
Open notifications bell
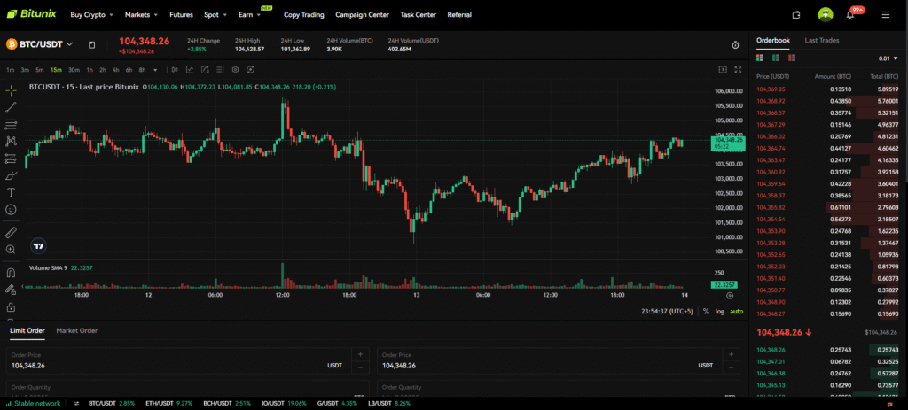click(x=850, y=15)
